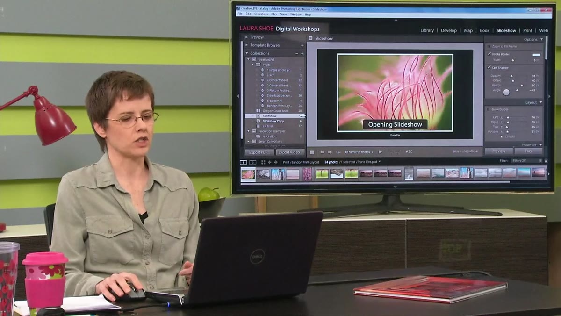Expand the Preview panel
Viewport: 561px width, 316px height.
pos(247,37)
